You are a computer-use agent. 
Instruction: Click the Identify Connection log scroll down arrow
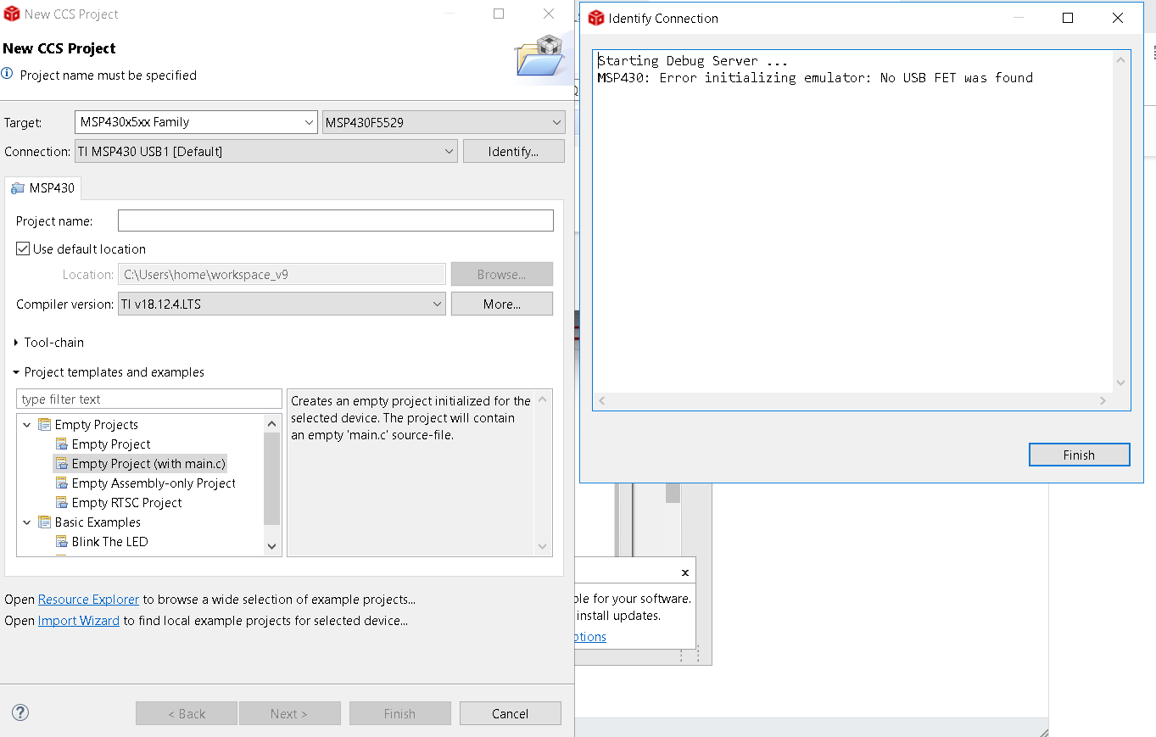coord(1121,382)
